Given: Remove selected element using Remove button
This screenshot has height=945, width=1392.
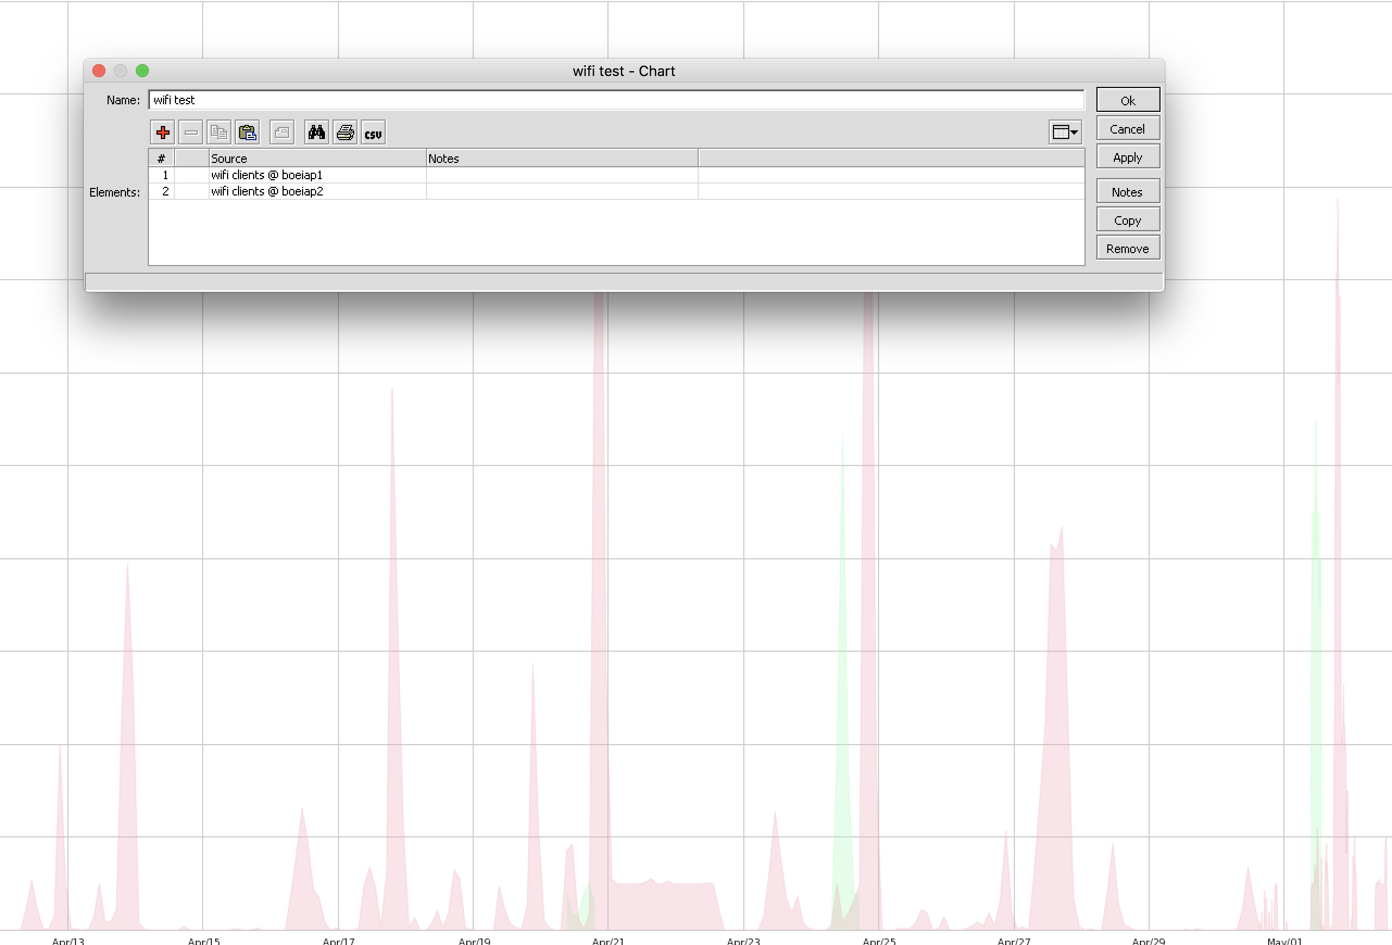Looking at the screenshot, I should pyautogui.click(x=1127, y=247).
